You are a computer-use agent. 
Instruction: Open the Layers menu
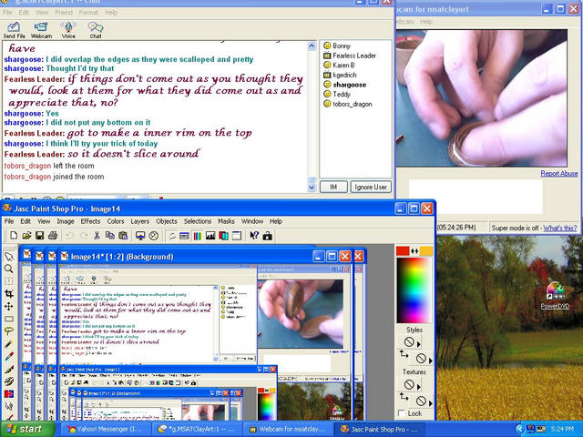pos(139,221)
